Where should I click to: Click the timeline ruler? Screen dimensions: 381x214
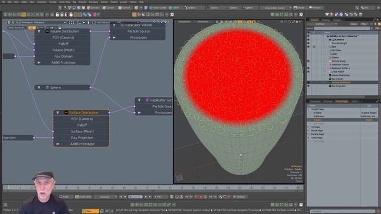[153, 187]
